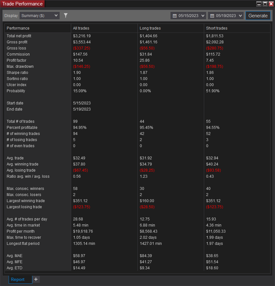This screenshot has width=275, height=286.
Task: Click the # of even trades label
Action: [x=21, y=146]
